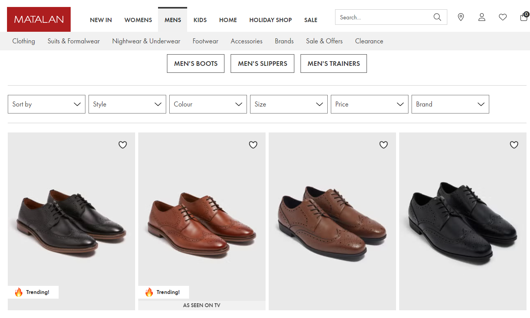Open the Colour filter dropdown
Screen dimensions: 530x318
tap(208, 104)
